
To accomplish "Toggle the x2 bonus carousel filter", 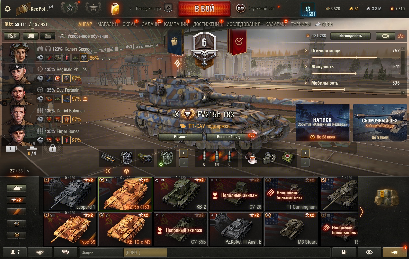I will [x=17, y=200].
